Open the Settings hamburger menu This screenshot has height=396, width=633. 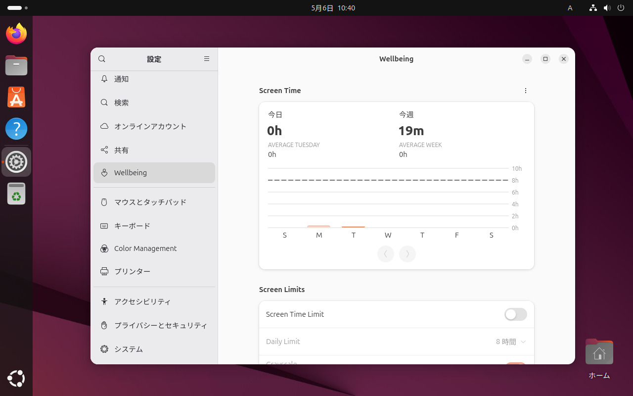207,59
